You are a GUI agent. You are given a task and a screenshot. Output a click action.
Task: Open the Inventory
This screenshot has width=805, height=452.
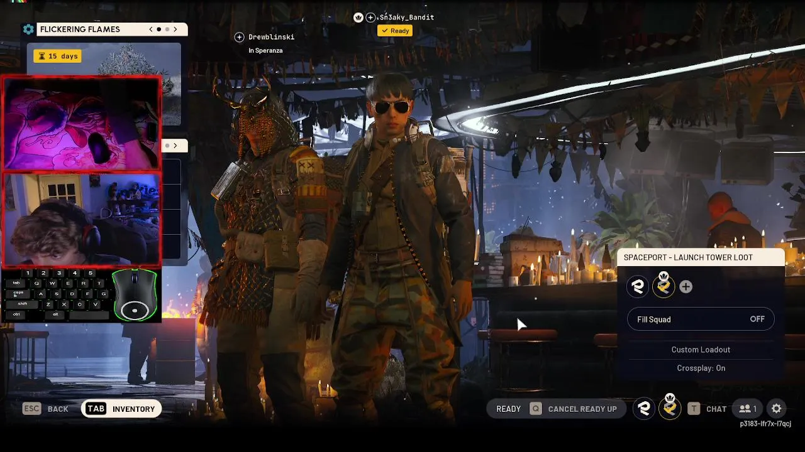coord(133,409)
